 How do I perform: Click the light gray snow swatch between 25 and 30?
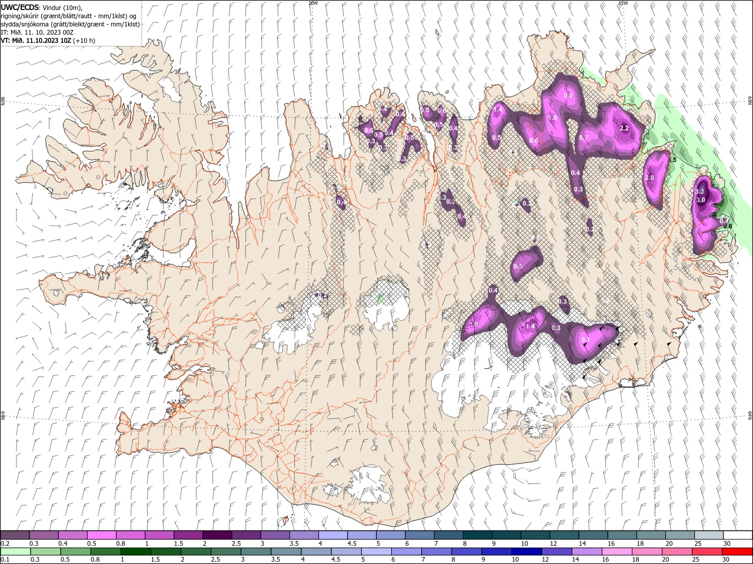[709, 535]
